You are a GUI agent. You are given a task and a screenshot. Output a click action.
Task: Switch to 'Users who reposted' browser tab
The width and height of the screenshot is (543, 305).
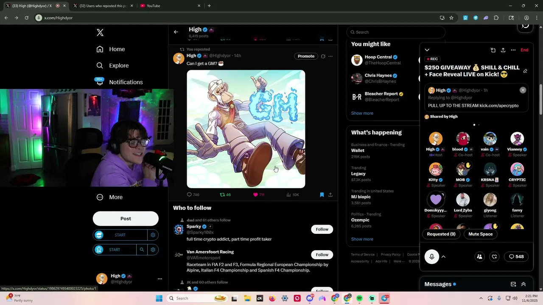coord(103,6)
